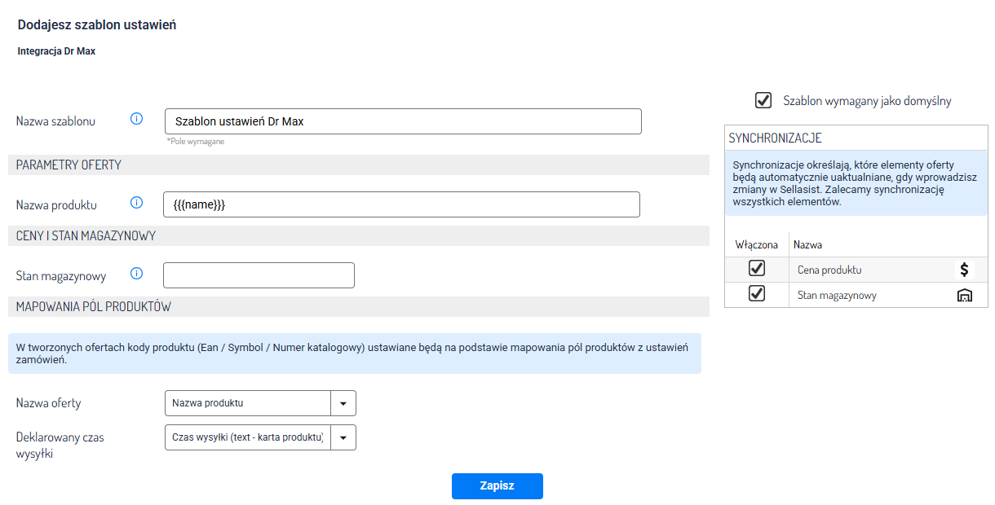Focus the Nazwa szablonu text field

pyautogui.click(x=403, y=121)
